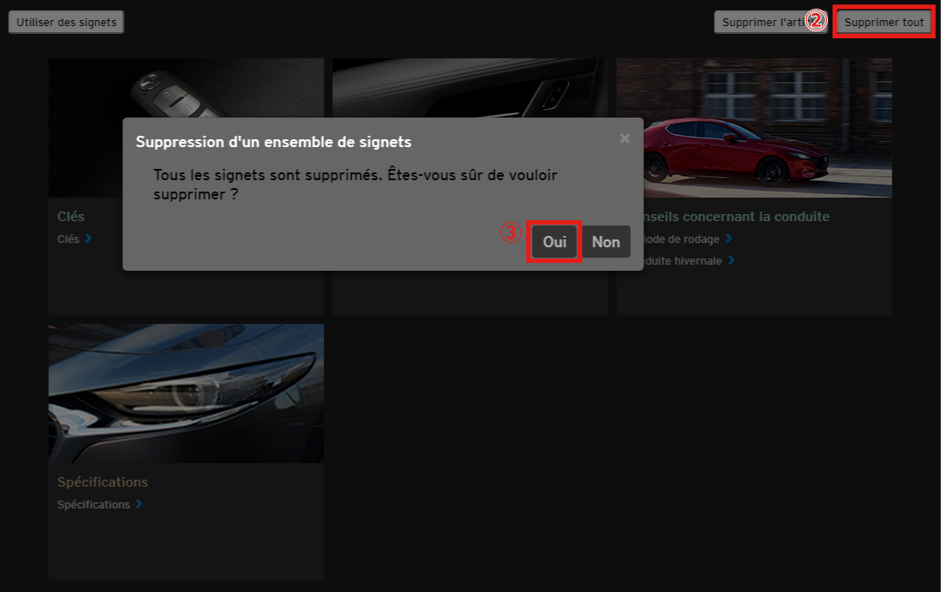Select the Clés section heading
The height and width of the screenshot is (592, 941).
pyautogui.click(x=71, y=217)
